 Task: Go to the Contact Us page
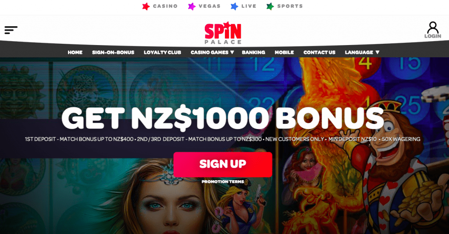(319, 52)
